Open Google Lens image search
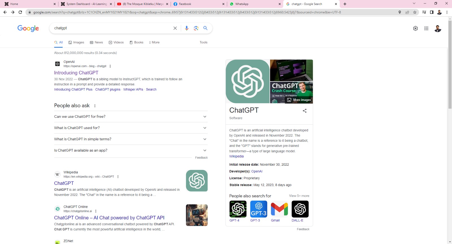This screenshot has width=452, height=244. point(196,28)
